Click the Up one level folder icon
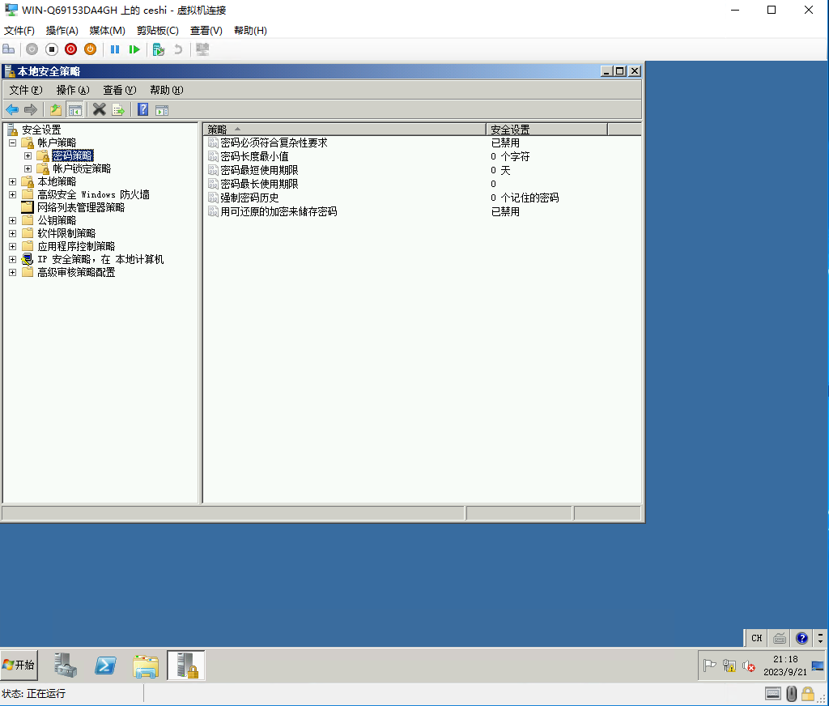 (55, 110)
